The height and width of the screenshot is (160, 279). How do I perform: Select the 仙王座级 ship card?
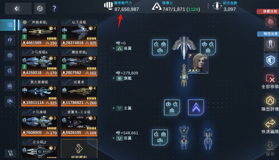[79, 33]
